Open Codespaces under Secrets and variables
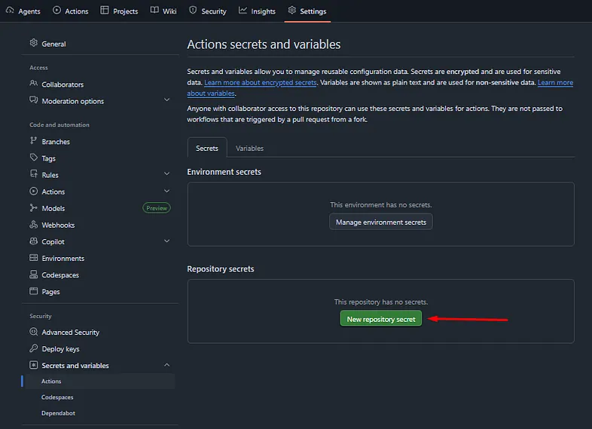This screenshot has height=429, width=592. 57,397
